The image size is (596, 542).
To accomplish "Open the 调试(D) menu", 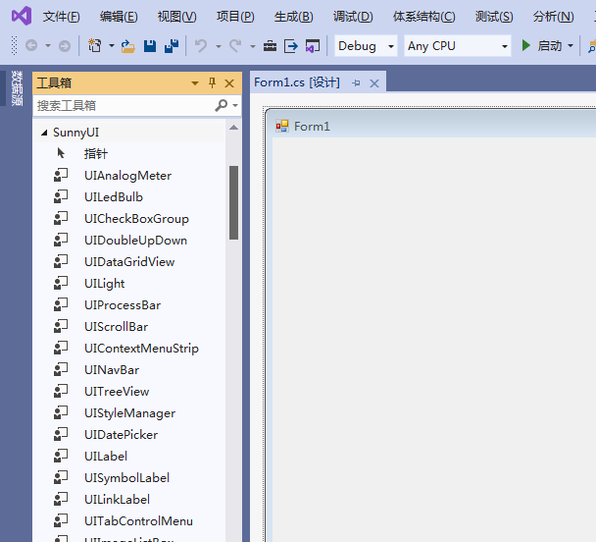I will (353, 17).
